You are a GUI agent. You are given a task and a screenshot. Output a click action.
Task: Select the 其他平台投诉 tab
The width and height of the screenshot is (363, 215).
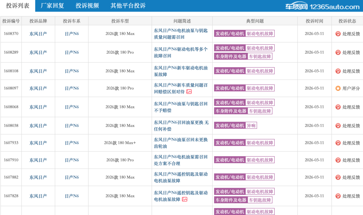coord(128,6)
